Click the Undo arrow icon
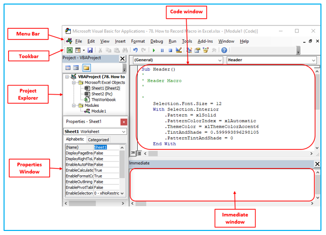 click(x=135, y=50)
